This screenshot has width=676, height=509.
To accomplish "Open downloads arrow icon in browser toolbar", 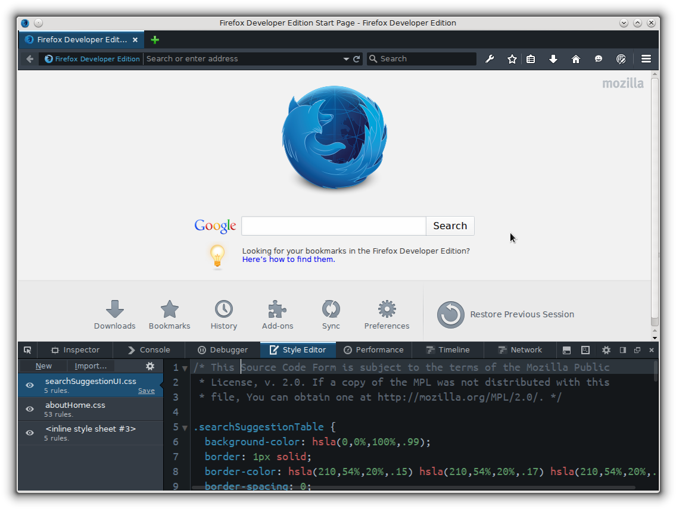I will [x=553, y=59].
